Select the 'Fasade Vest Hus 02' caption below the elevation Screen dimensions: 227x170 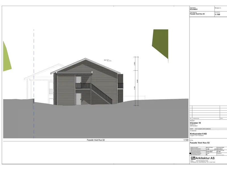[x=96, y=140]
